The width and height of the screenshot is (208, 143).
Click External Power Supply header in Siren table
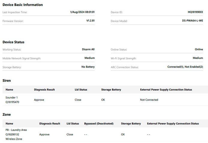point(166,90)
